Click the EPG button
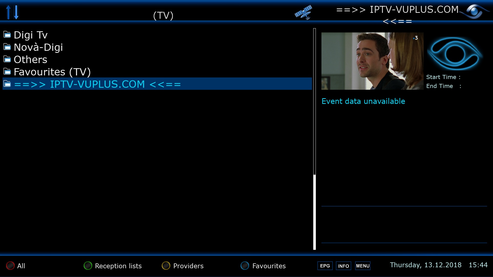Image resolution: width=493 pixels, height=277 pixels. 325,266
